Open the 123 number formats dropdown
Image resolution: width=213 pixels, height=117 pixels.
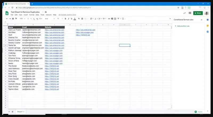(41, 19)
